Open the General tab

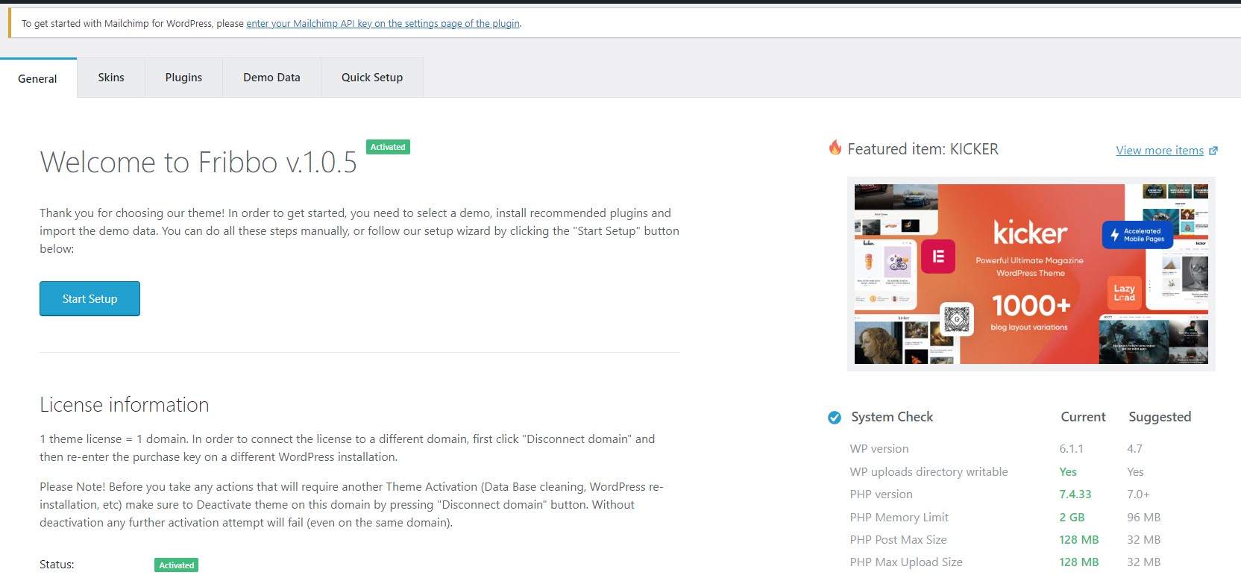pos(37,78)
